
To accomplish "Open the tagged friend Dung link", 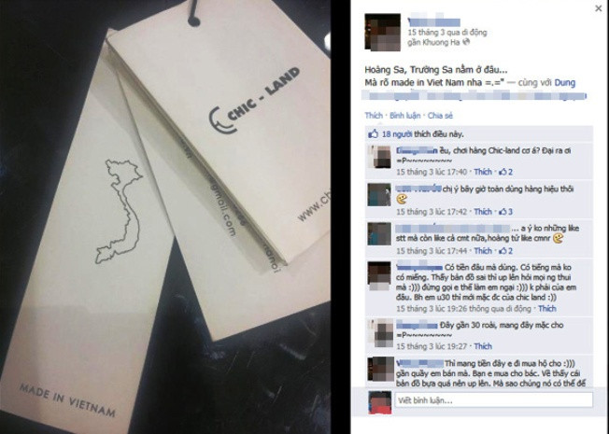I will point(565,83).
